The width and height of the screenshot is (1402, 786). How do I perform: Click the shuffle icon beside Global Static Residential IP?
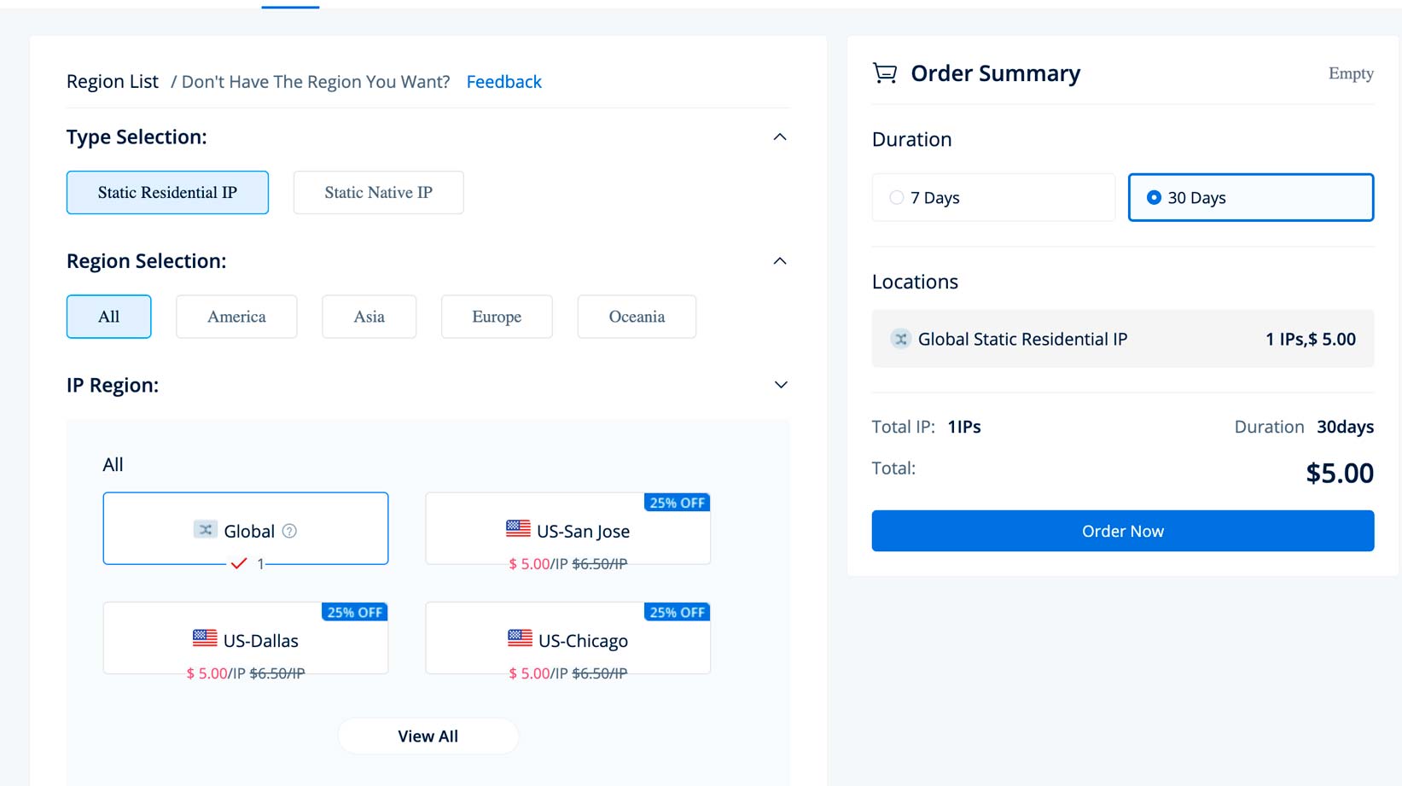click(x=900, y=339)
